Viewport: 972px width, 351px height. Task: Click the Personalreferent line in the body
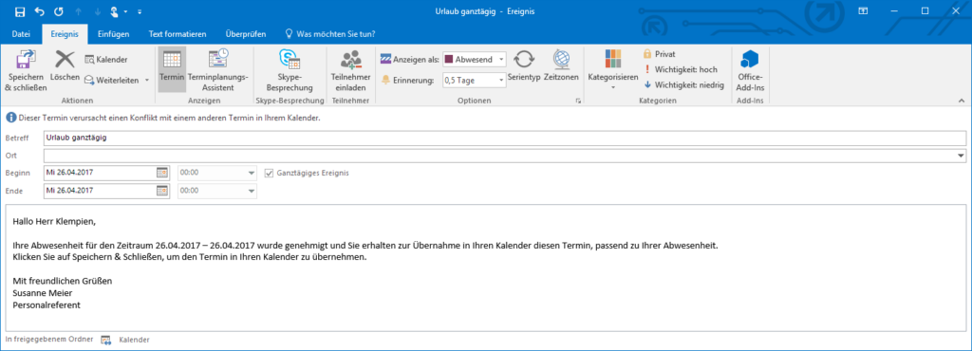47,305
